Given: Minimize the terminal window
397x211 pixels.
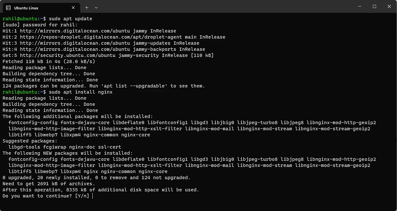Looking at the screenshot, I should coord(360,6).
